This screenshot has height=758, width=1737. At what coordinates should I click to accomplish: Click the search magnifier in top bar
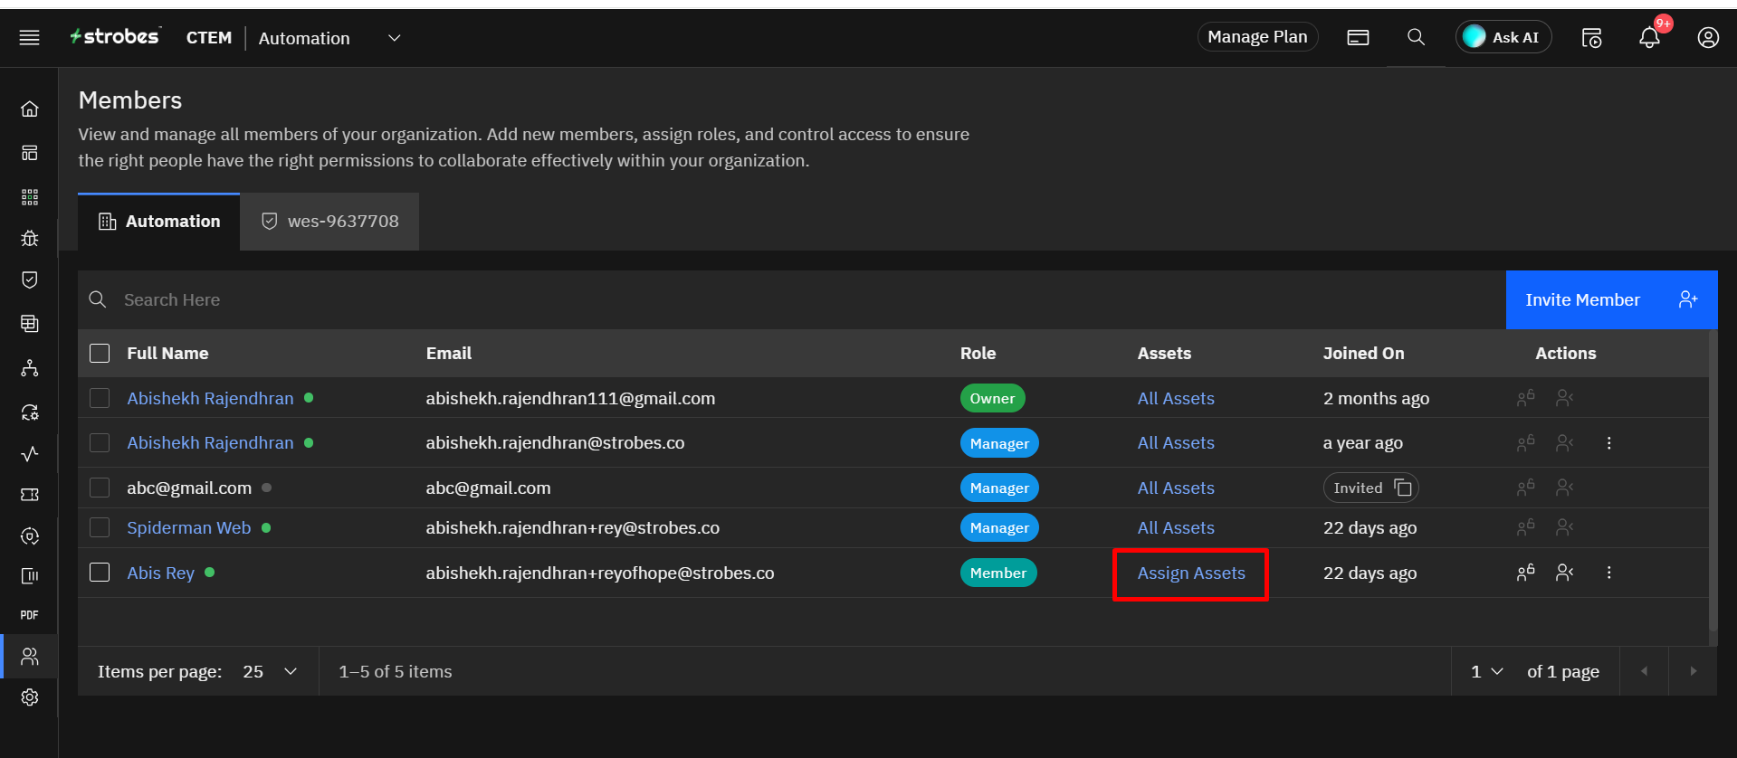click(1416, 37)
